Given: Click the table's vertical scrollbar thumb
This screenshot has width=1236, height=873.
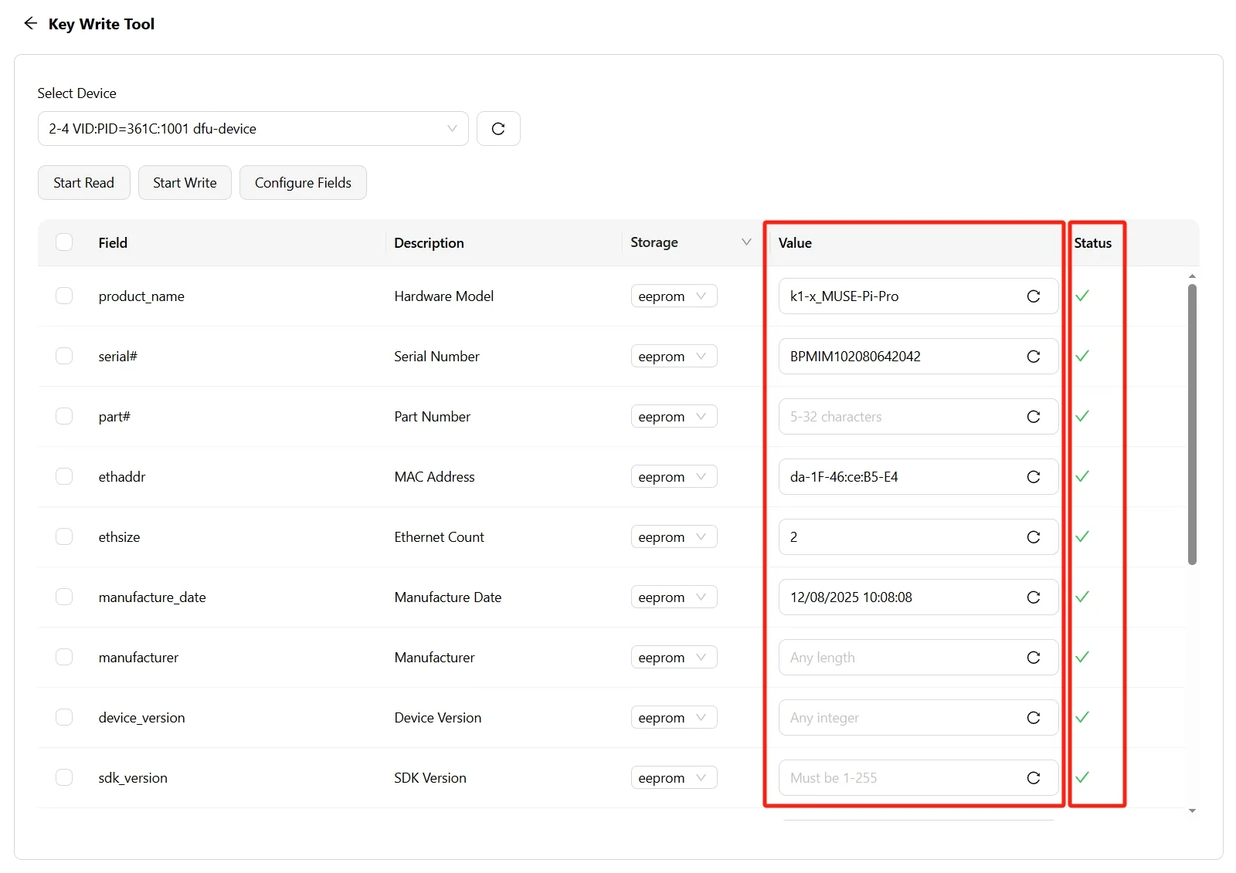Looking at the screenshot, I should [1192, 425].
